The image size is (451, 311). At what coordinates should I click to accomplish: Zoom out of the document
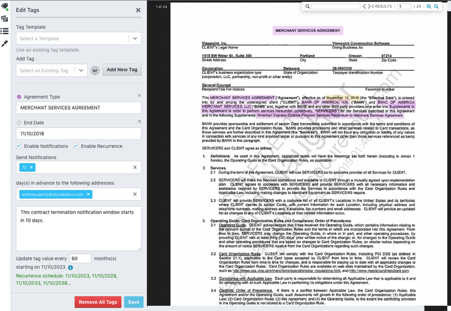point(437,7)
